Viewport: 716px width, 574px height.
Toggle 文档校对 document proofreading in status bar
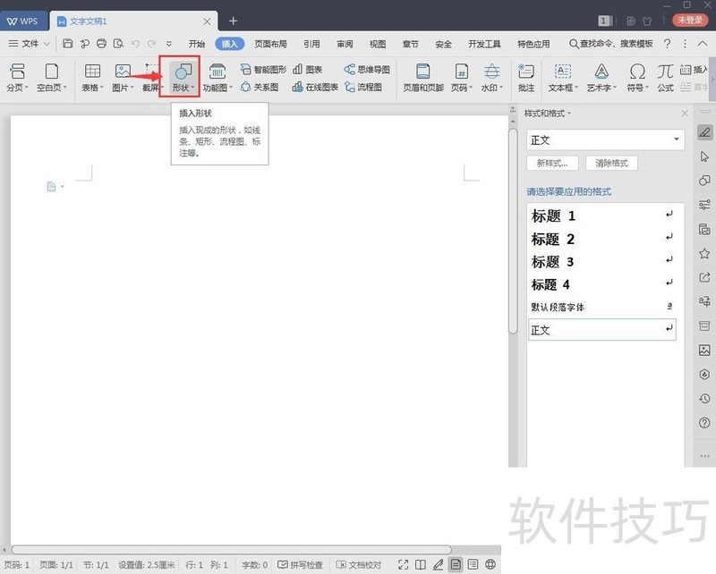point(358,565)
